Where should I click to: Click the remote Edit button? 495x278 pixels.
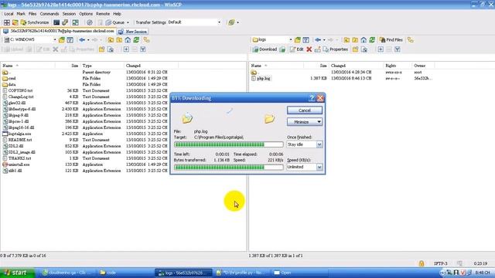coord(296,49)
